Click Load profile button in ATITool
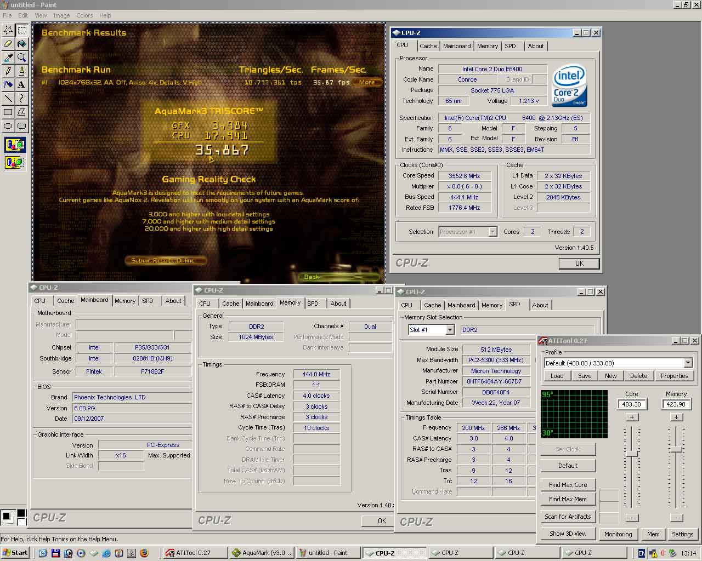Screen dimensions: 702x561 [x=557, y=376]
